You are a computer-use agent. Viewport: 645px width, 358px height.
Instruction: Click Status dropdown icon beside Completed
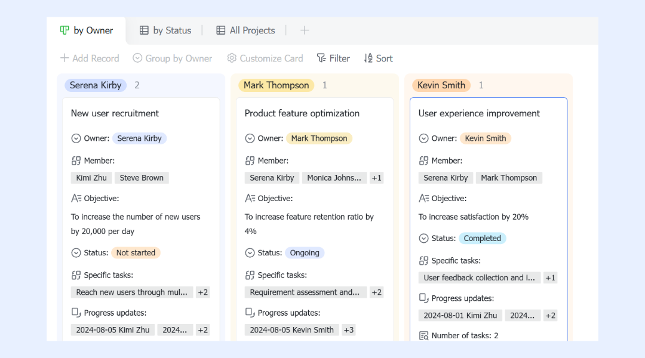(423, 239)
